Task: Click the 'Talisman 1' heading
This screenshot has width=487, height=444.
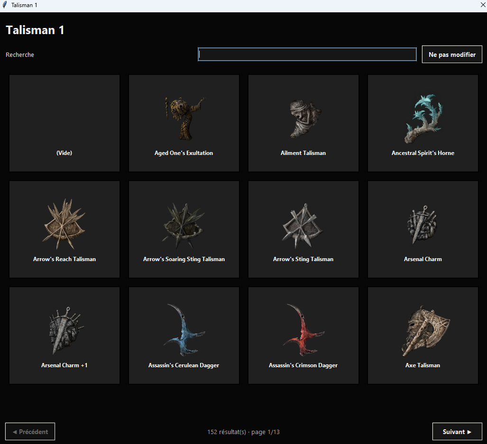Action: (35, 30)
